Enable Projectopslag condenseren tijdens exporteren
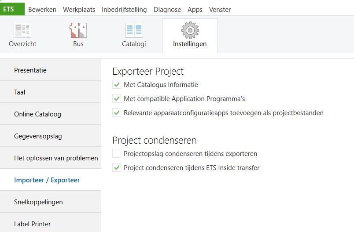Image resolution: width=354 pixels, height=232 pixels. point(117,154)
